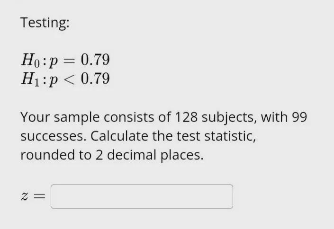Click the number 128 in the problem
This screenshot has width=334, height=229.
pyautogui.click(x=190, y=117)
